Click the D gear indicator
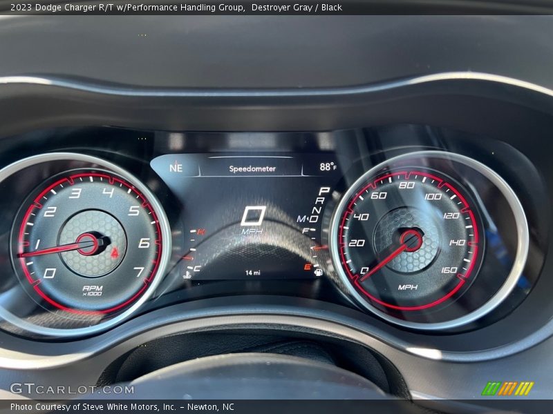This screenshot has width=553, height=414. pos(314,219)
